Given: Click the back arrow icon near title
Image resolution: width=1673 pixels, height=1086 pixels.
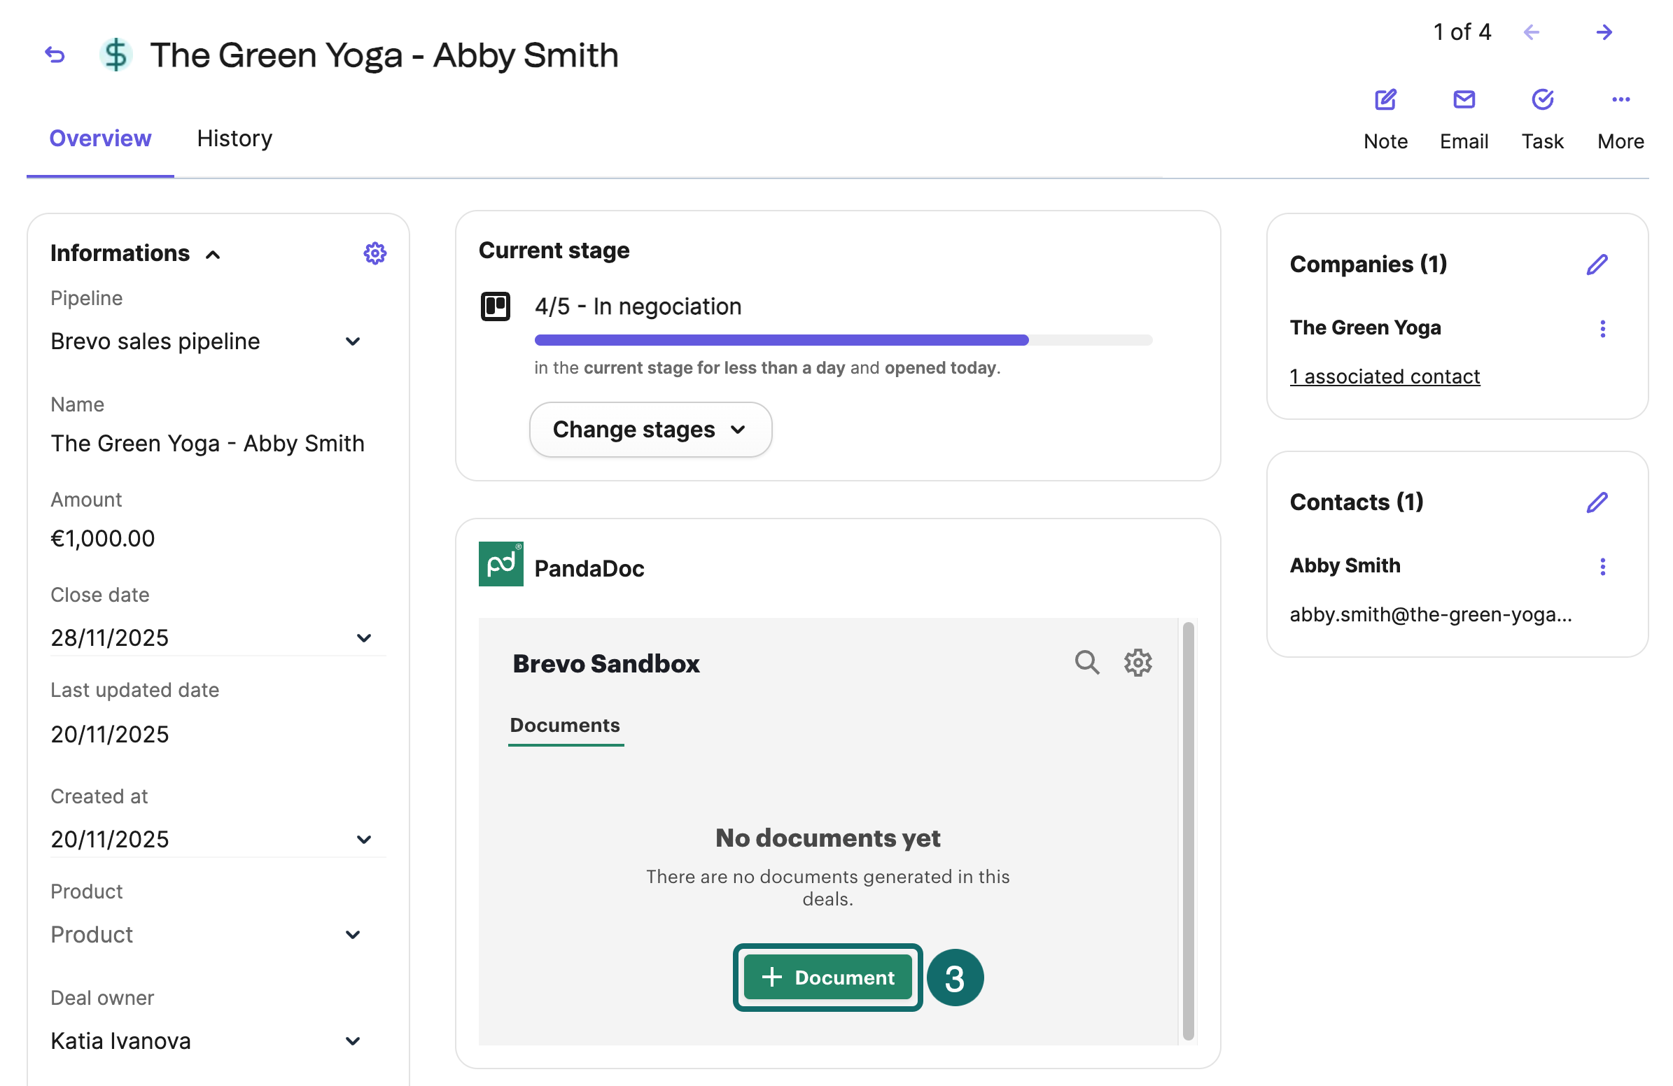Looking at the screenshot, I should [55, 55].
